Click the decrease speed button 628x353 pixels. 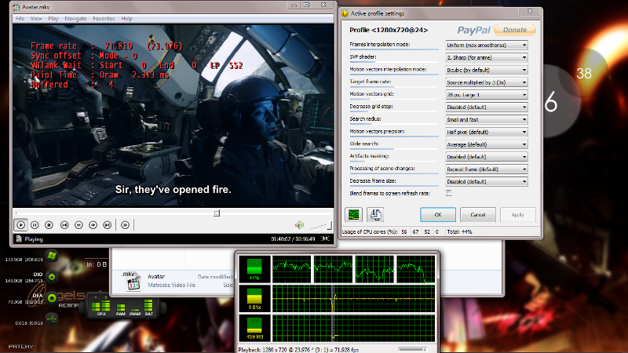pyautogui.click(x=78, y=225)
